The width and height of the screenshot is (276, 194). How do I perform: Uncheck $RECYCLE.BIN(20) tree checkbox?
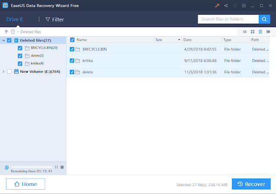[x=20, y=48]
